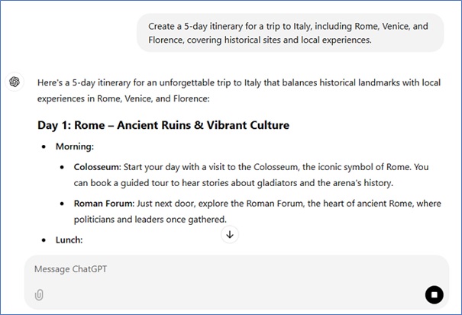This screenshot has width=462, height=315.
Task: Click the bullet beside Roman Forum entry
Action: click(62, 204)
